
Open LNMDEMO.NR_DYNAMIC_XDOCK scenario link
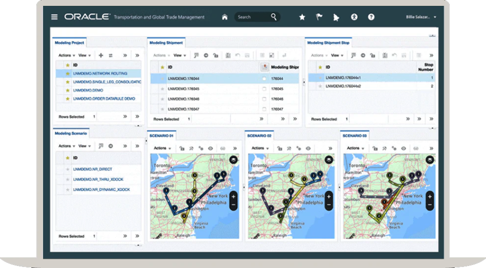point(101,190)
